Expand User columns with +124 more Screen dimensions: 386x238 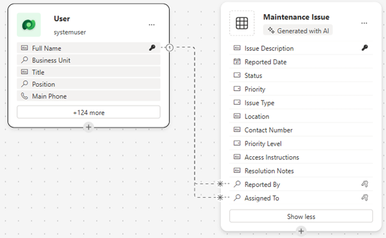coord(88,112)
